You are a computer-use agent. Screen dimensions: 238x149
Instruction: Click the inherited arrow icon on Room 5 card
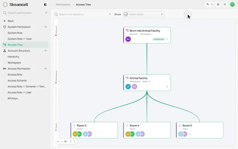pyautogui.click(x=190, y=134)
